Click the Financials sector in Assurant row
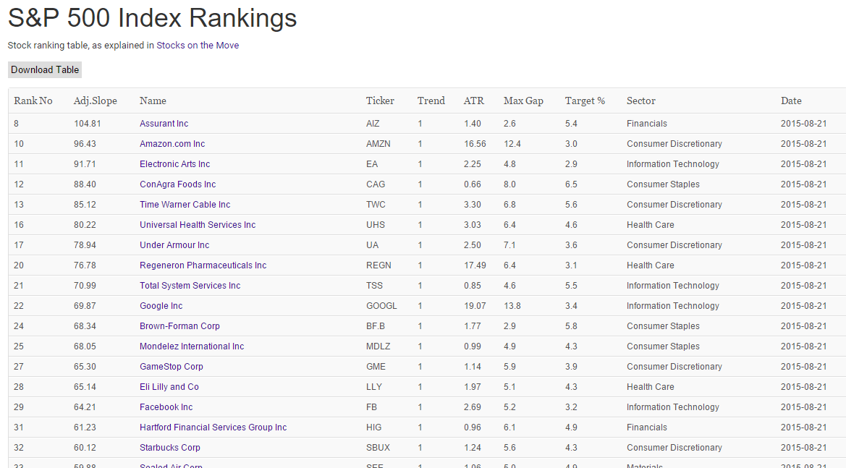Screen dimensions: 846x468 pyautogui.click(x=647, y=124)
